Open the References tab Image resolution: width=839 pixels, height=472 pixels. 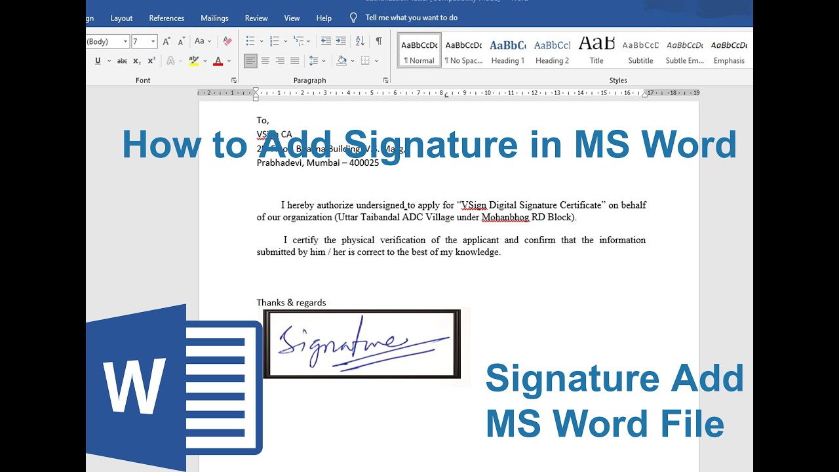click(x=166, y=18)
